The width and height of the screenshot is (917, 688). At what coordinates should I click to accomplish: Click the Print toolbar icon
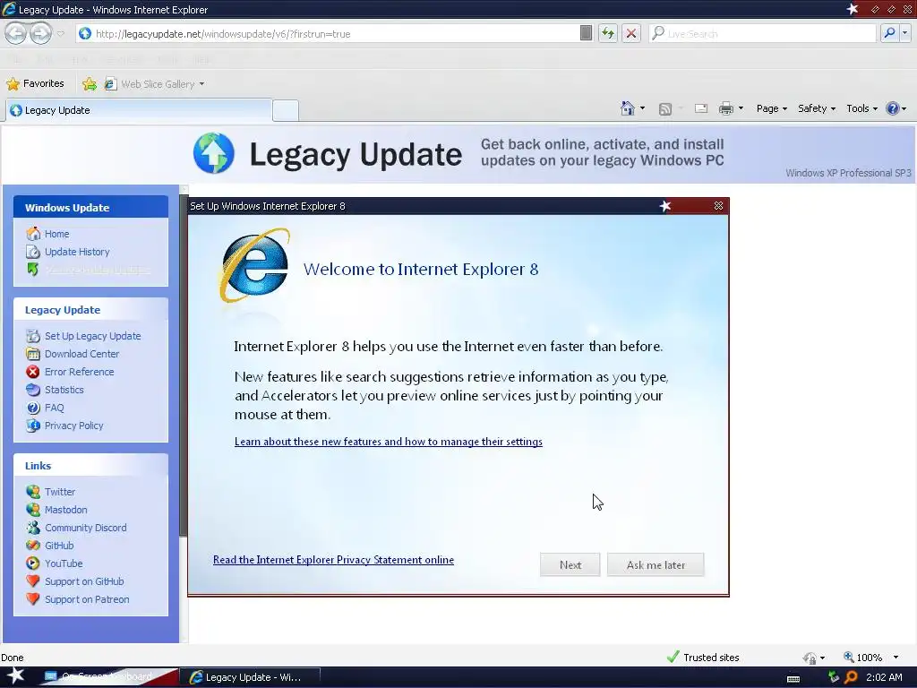725,108
